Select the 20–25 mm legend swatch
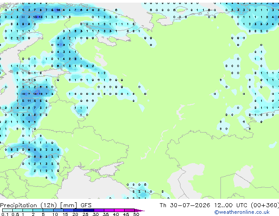The height and width of the screenshot is (216, 279). click(x=79, y=210)
